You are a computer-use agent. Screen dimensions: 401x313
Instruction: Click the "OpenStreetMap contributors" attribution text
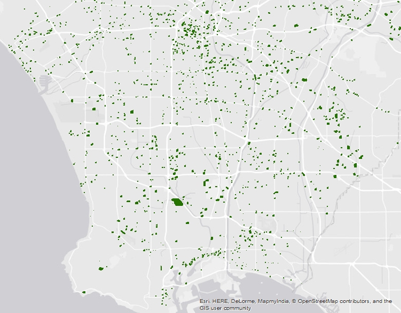333,302
